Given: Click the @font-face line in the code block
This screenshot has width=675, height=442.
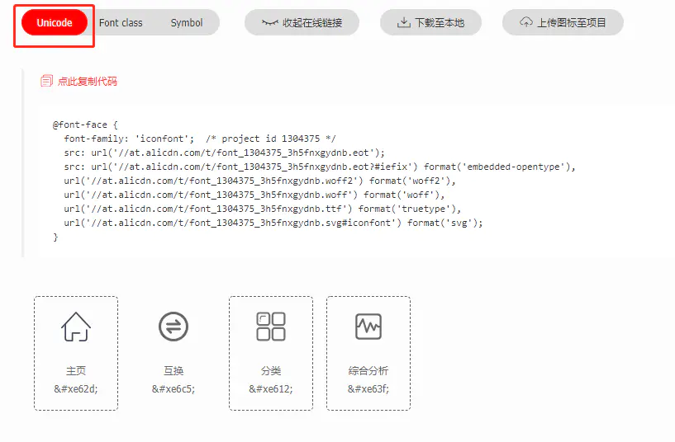Looking at the screenshot, I should click(x=86, y=125).
